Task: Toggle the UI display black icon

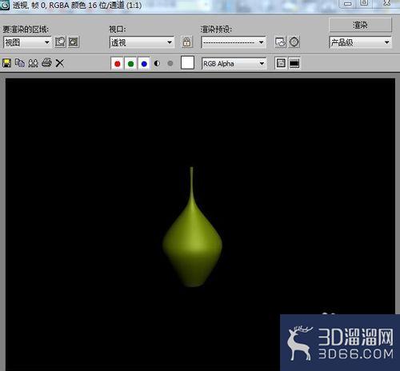Action: point(294,63)
